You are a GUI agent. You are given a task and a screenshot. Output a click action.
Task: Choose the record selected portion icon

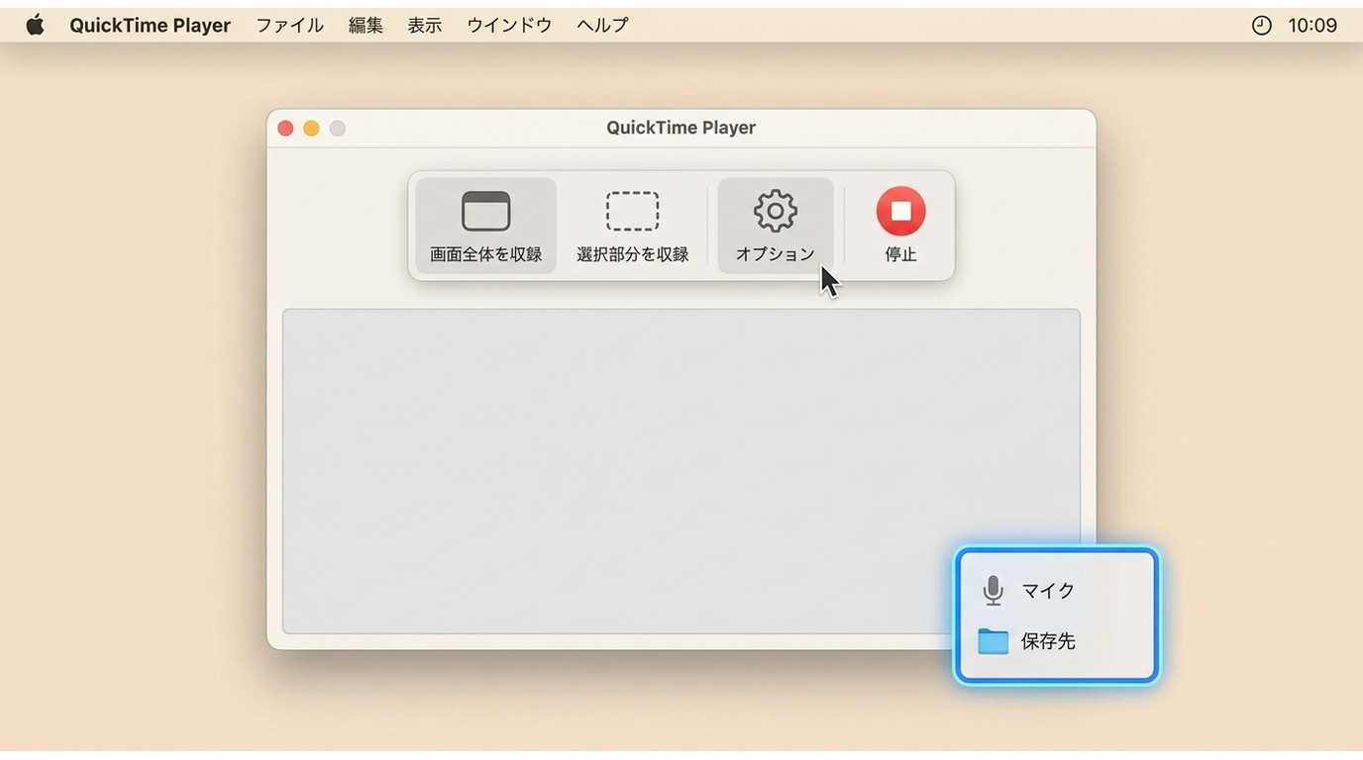(632, 212)
